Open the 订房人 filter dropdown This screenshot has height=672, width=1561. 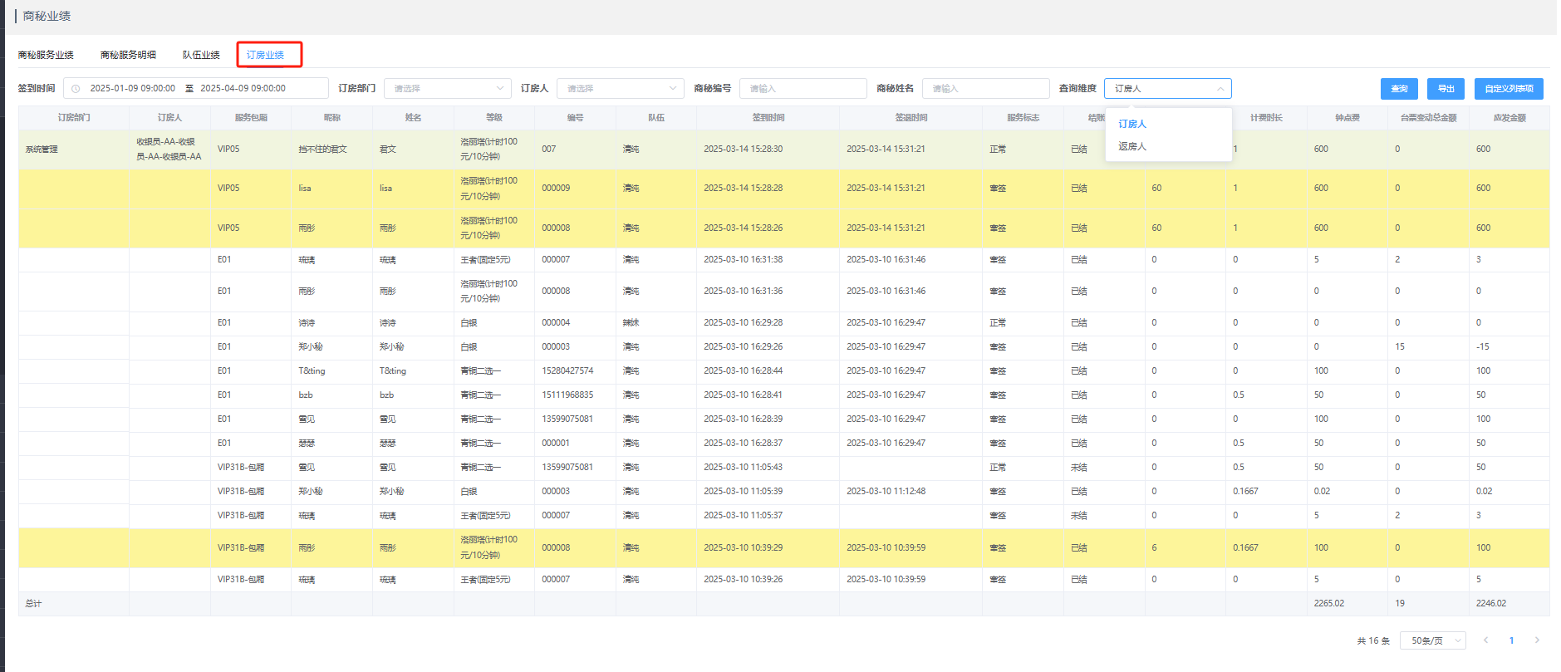(x=620, y=88)
